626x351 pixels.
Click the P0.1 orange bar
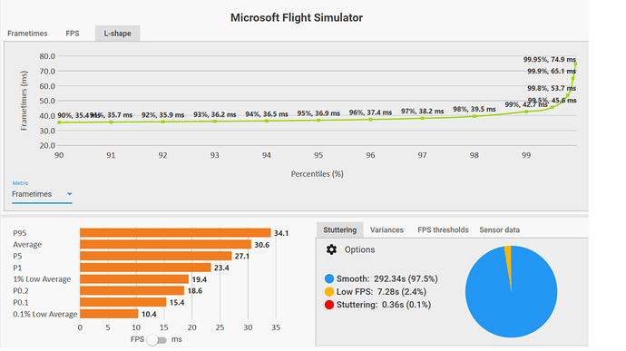(123, 302)
